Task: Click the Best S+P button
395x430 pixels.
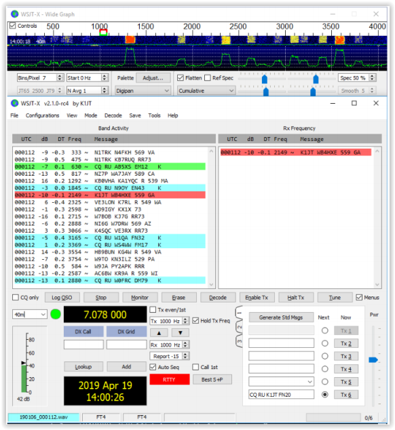Action: pos(212,380)
